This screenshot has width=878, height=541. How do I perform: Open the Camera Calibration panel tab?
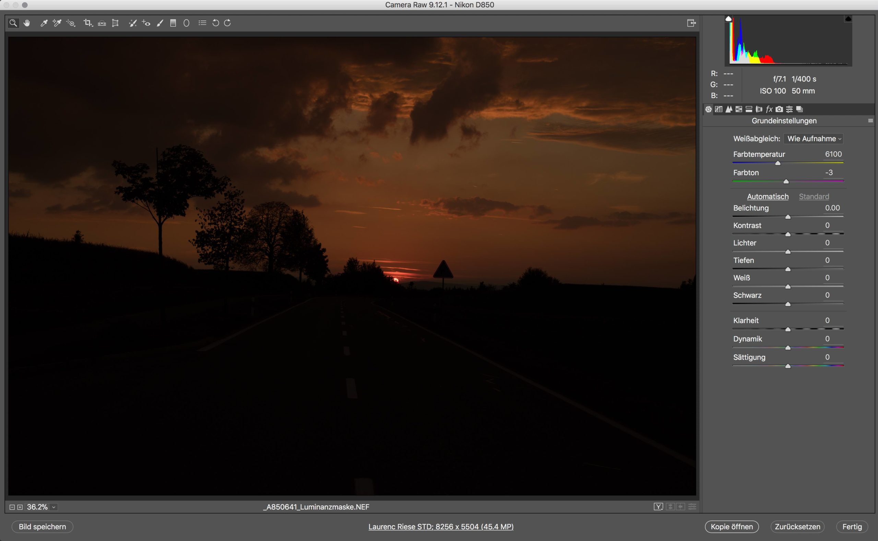779,109
